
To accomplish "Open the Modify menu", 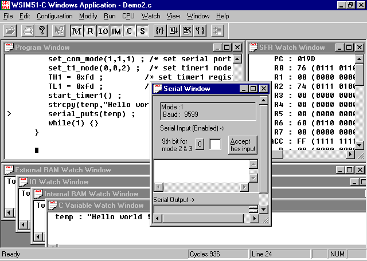I will tap(88, 16).
